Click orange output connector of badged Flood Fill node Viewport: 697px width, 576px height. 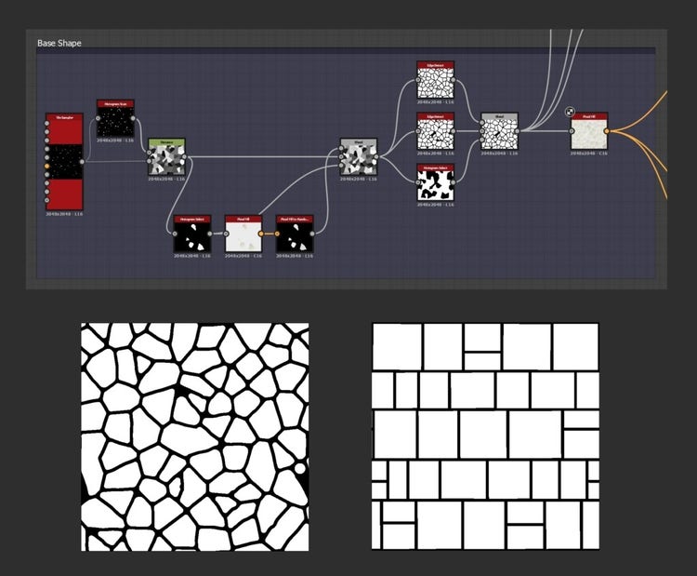point(607,131)
